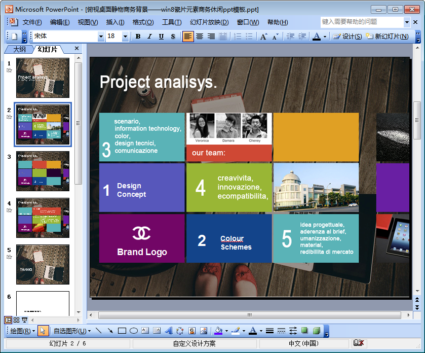
Task: Open the 插入 (Insert) menu
Action: (115, 22)
